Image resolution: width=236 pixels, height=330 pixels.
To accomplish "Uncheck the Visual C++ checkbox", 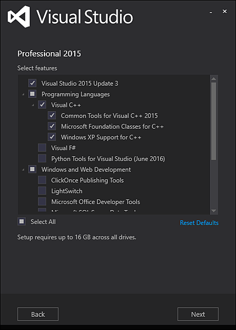I will (x=42, y=105).
